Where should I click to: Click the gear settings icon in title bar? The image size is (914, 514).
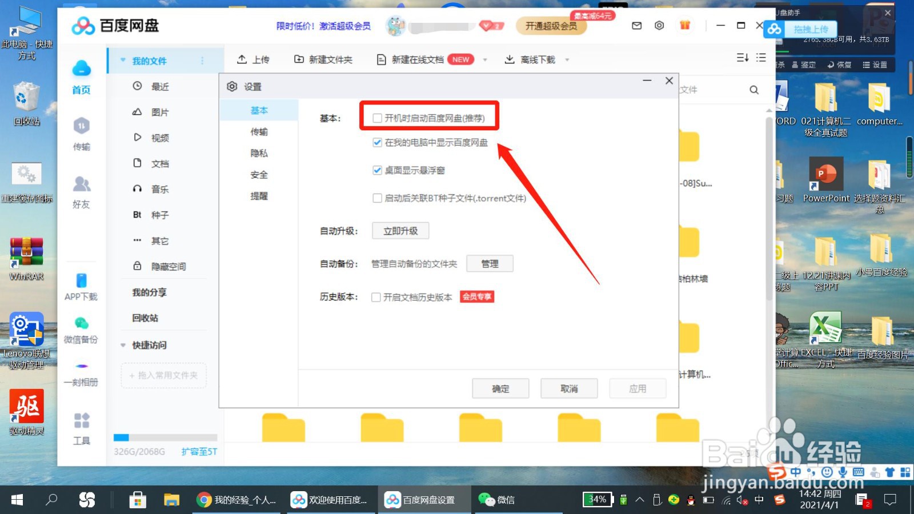point(659,26)
